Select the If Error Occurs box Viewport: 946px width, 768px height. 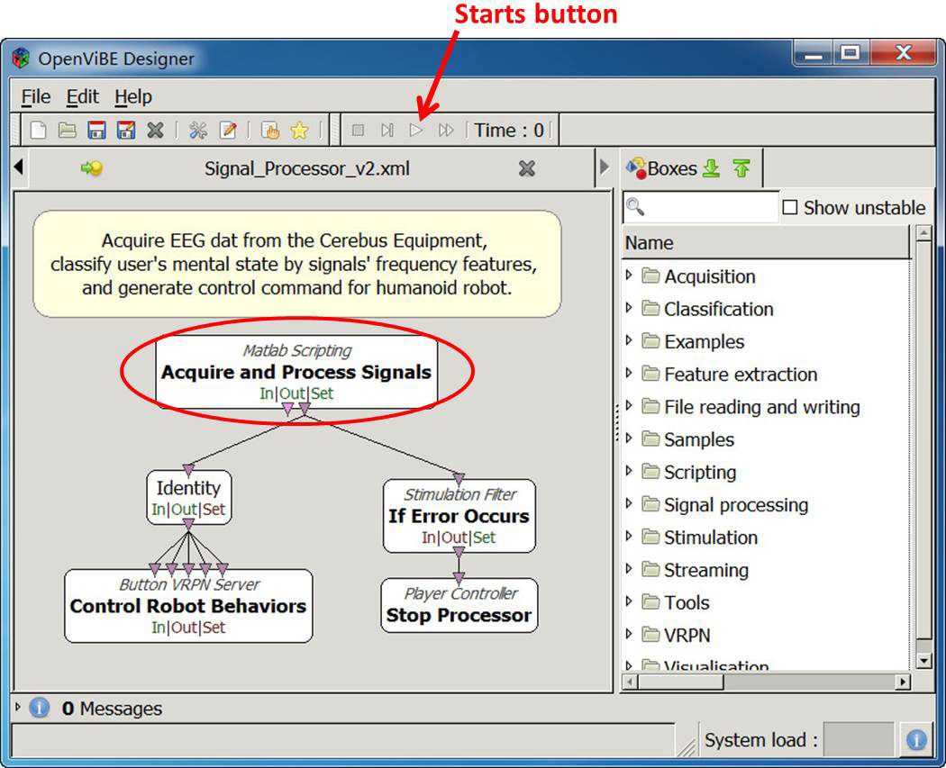click(x=459, y=516)
